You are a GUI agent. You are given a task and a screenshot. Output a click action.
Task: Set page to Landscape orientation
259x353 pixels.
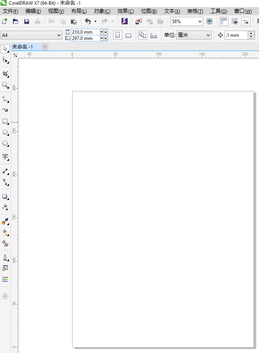[x=129, y=35]
